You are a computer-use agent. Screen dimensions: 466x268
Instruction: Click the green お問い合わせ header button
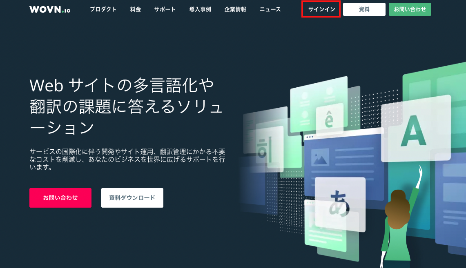coord(410,9)
